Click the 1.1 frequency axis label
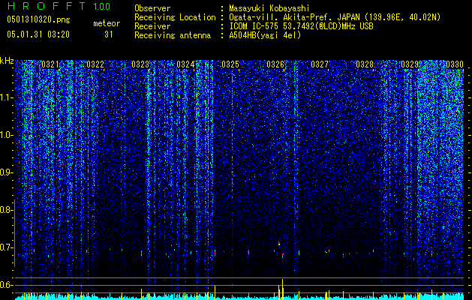472x300 pixels. tap(6, 97)
